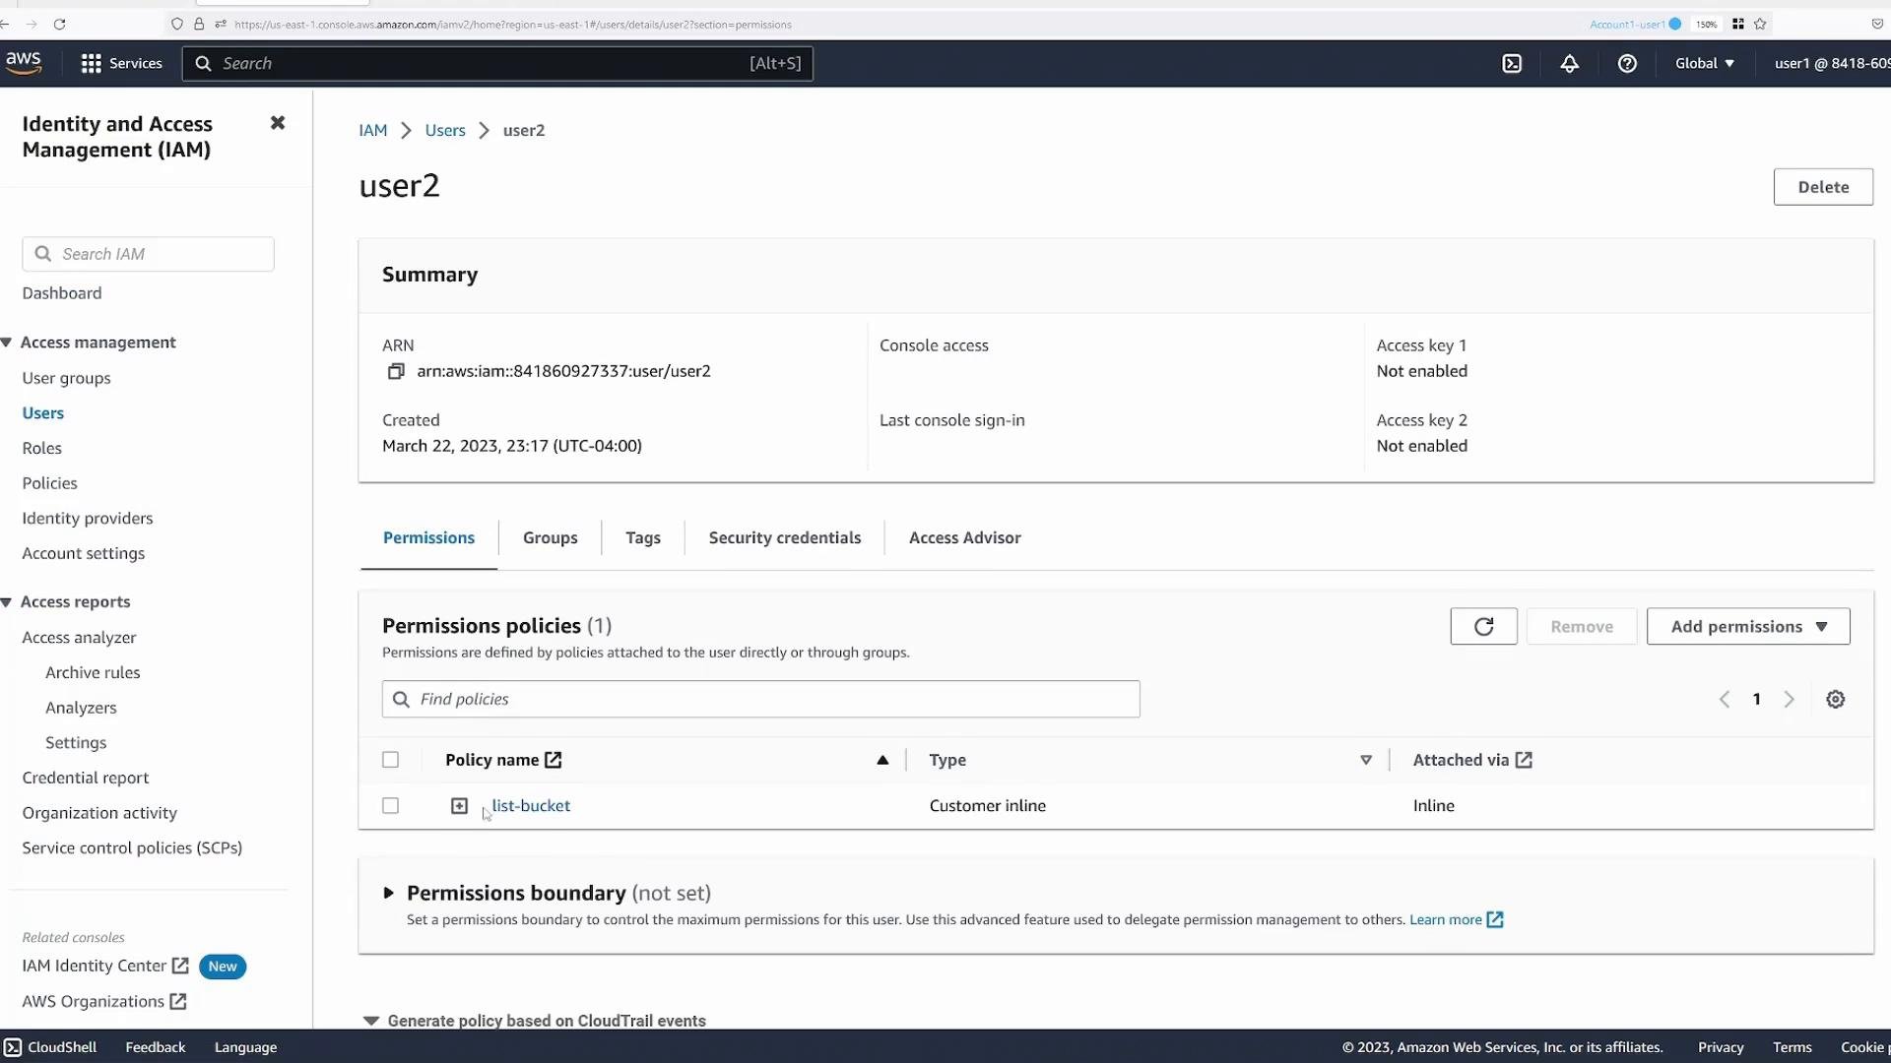The image size is (1891, 1063).
Task: Open AWS Organizations console
Action: click(104, 1001)
